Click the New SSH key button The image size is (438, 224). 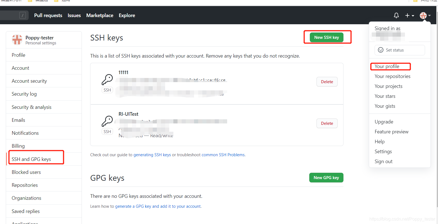click(327, 37)
